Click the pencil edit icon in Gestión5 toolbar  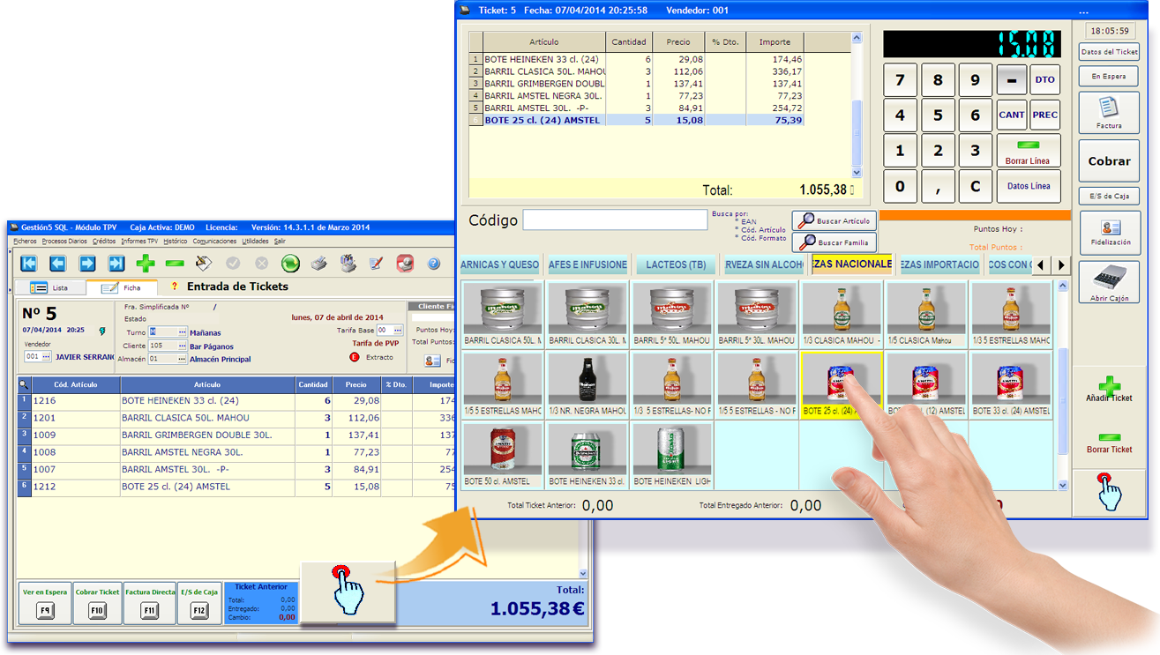point(204,263)
